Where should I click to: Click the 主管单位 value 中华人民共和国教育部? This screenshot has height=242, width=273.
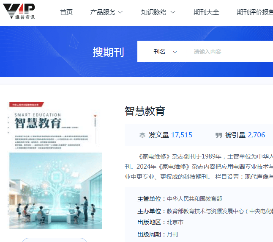coord(194,199)
